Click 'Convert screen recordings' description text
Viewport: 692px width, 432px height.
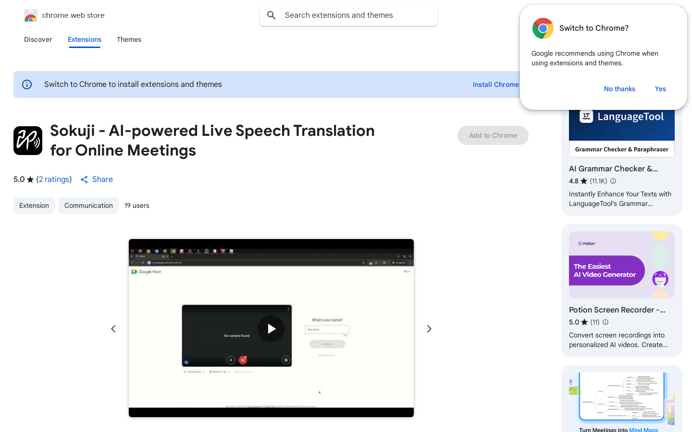(618, 340)
